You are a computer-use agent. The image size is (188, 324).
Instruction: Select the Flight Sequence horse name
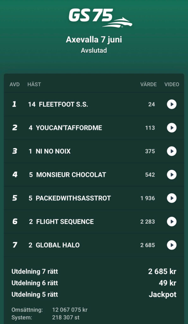click(x=65, y=222)
